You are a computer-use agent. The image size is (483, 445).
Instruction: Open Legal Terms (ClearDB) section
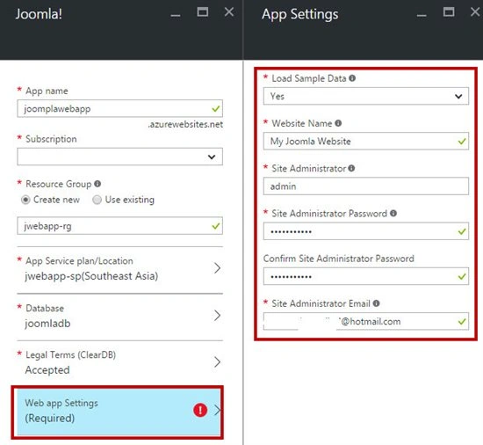click(x=119, y=362)
